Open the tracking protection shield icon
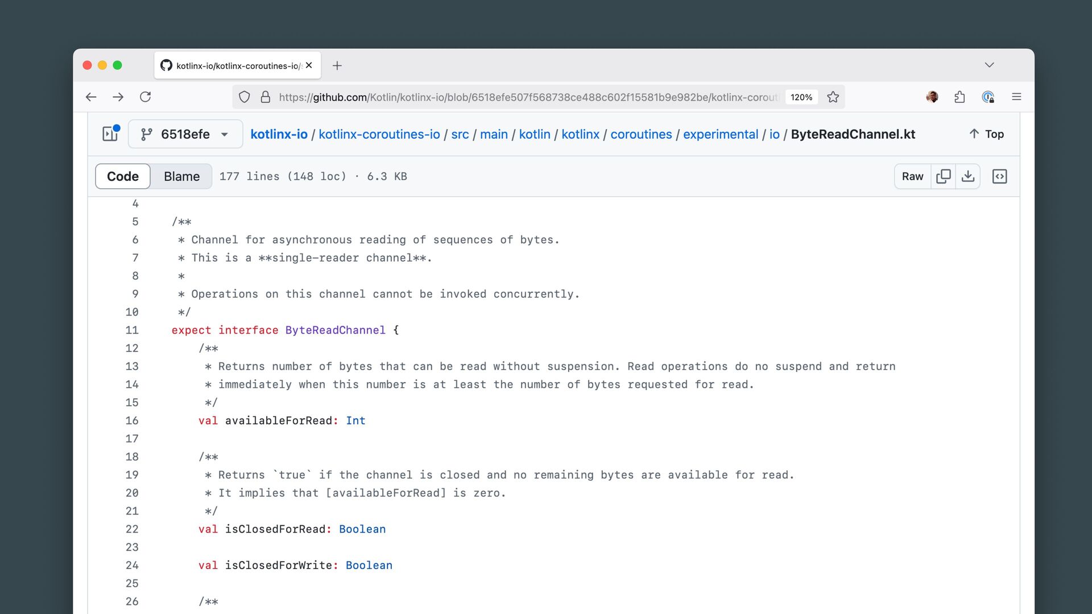This screenshot has width=1092, height=614. click(x=245, y=97)
